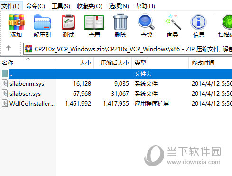This screenshot has height=176, width=232.
Task: Select the silabenm.sys file icon
Action: [x=5, y=83]
